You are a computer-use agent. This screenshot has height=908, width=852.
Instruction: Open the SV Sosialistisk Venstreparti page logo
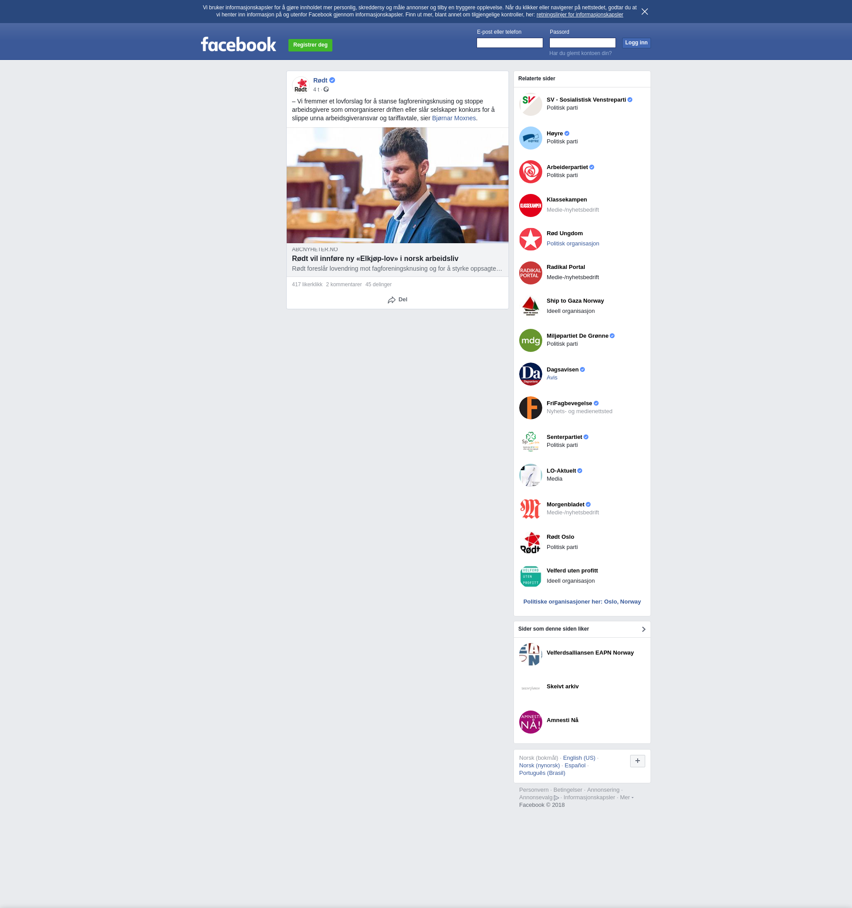click(531, 104)
